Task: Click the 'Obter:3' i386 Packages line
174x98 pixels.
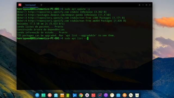Action: [71, 18]
